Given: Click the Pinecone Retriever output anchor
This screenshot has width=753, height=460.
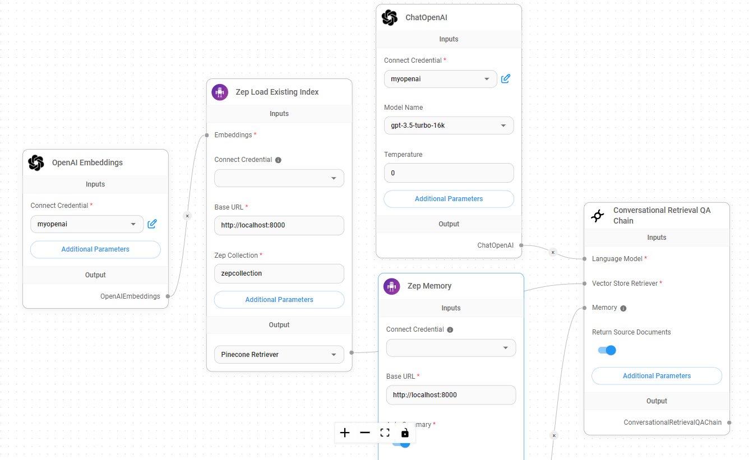Looking at the screenshot, I should [352, 352].
